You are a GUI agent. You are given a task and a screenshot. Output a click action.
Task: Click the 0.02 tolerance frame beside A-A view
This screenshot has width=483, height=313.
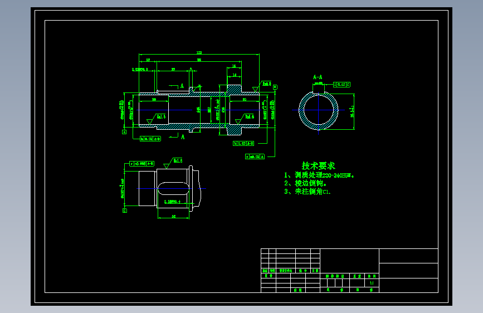pyautogui.click(x=341, y=85)
